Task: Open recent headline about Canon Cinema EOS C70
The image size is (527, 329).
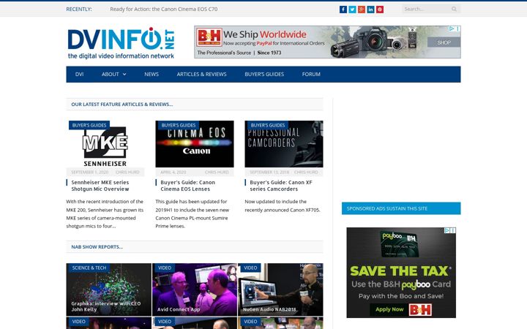Action: coord(164,9)
